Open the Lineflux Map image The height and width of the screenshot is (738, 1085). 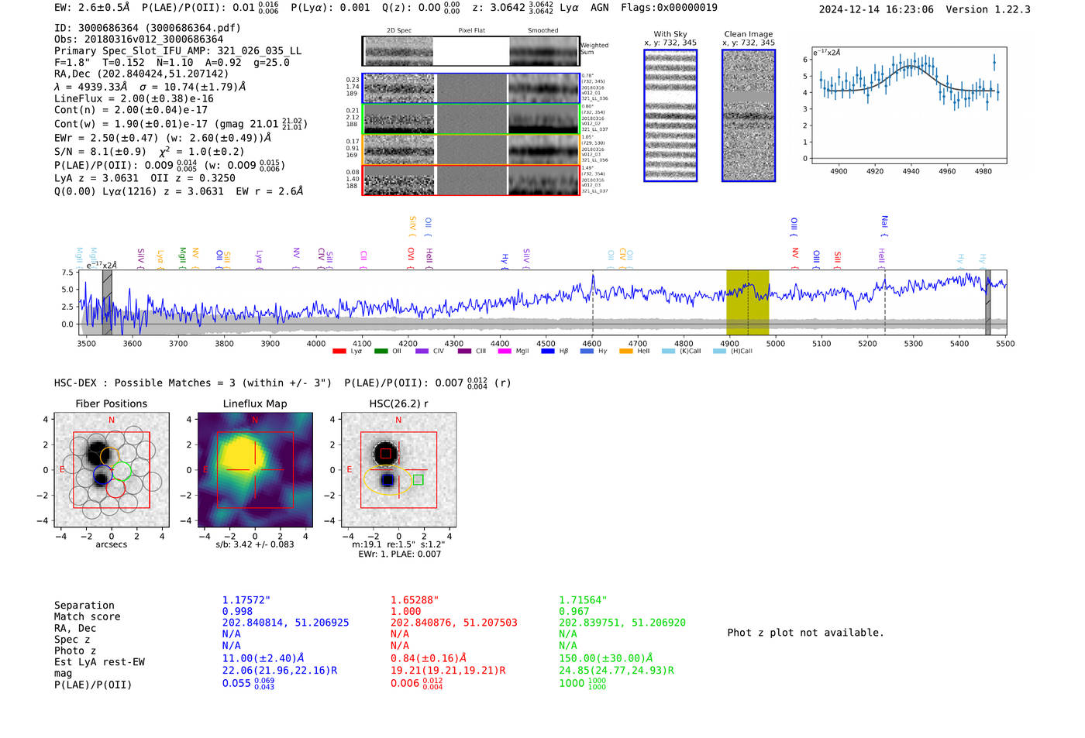(x=255, y=470)
